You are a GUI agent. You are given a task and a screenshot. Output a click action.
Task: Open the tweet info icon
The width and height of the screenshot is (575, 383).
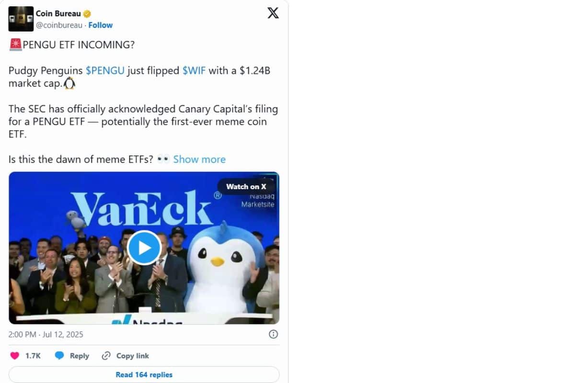tap(273, 334)
